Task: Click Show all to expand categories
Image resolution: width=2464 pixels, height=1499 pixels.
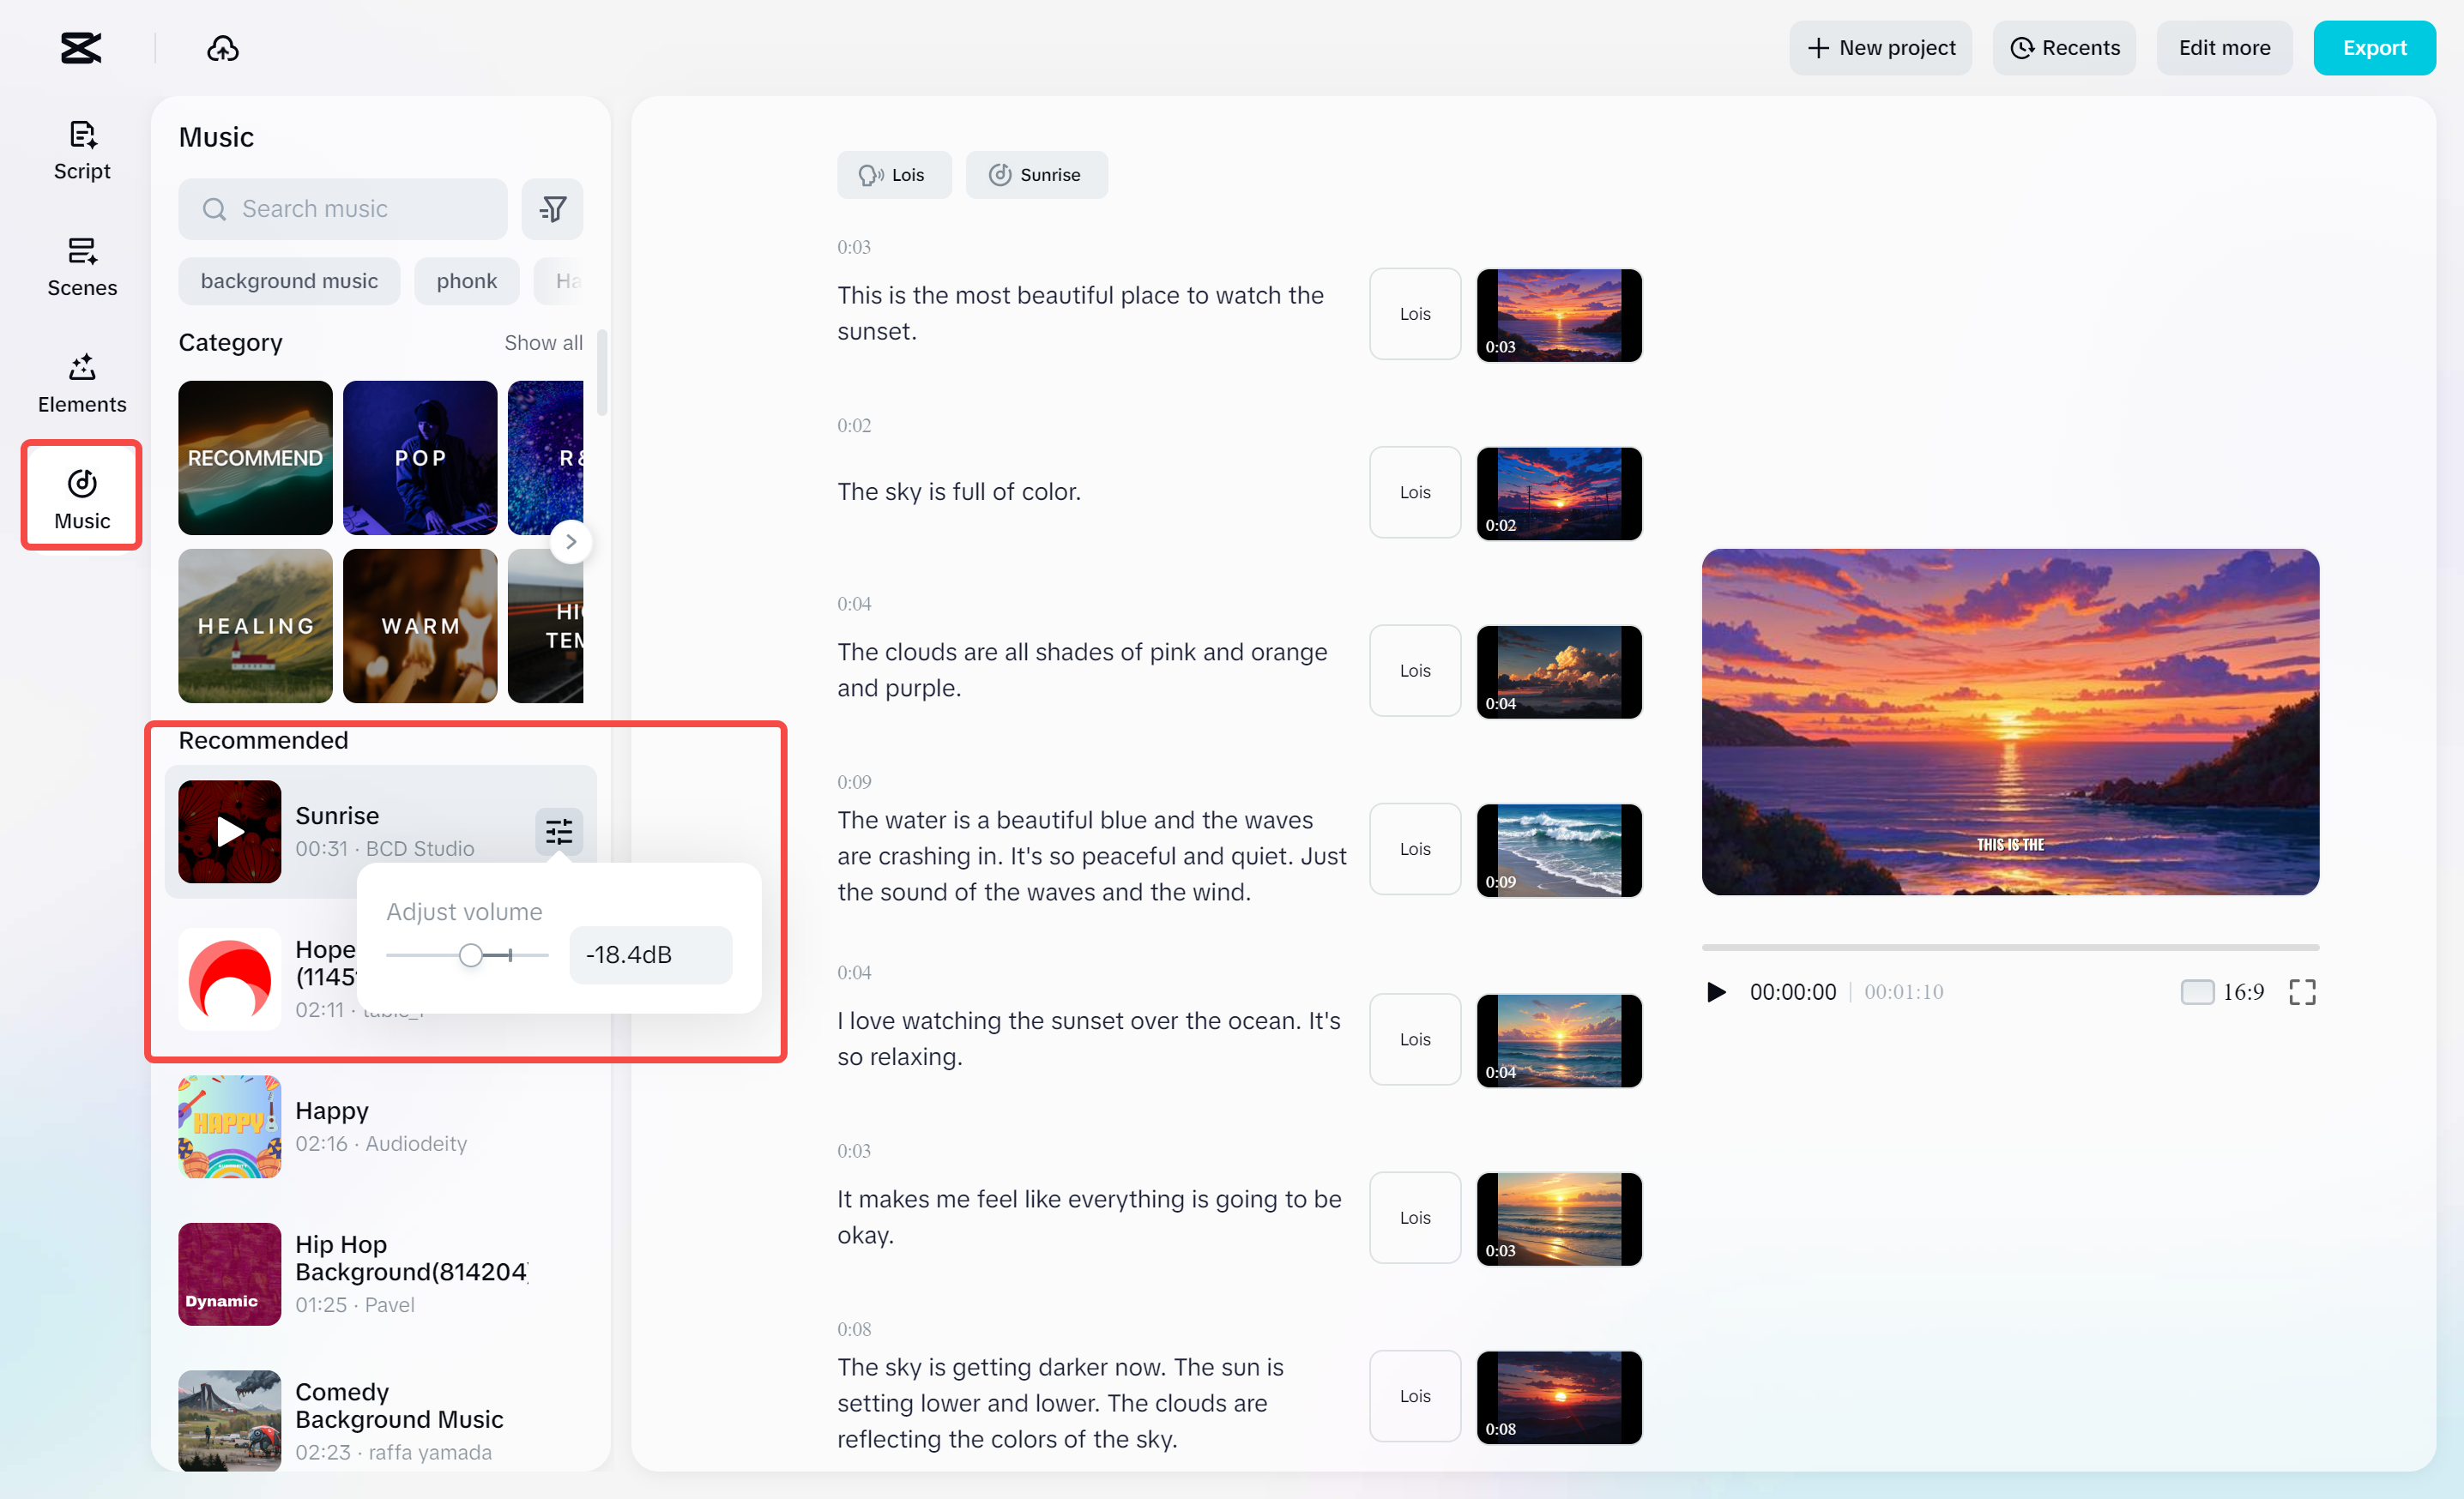Action: point(543,343)
